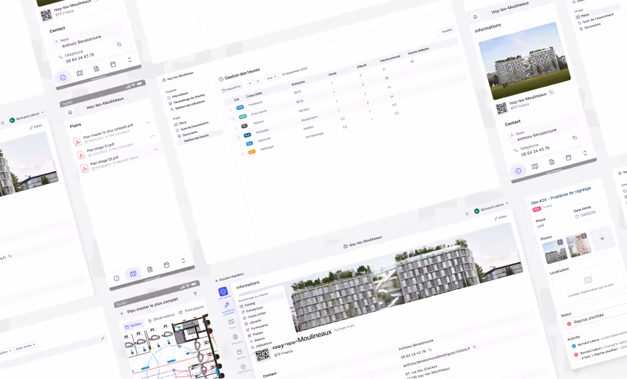
Task: Tap the home icon in the Plans phone screen header
Action: coord(70,113)
